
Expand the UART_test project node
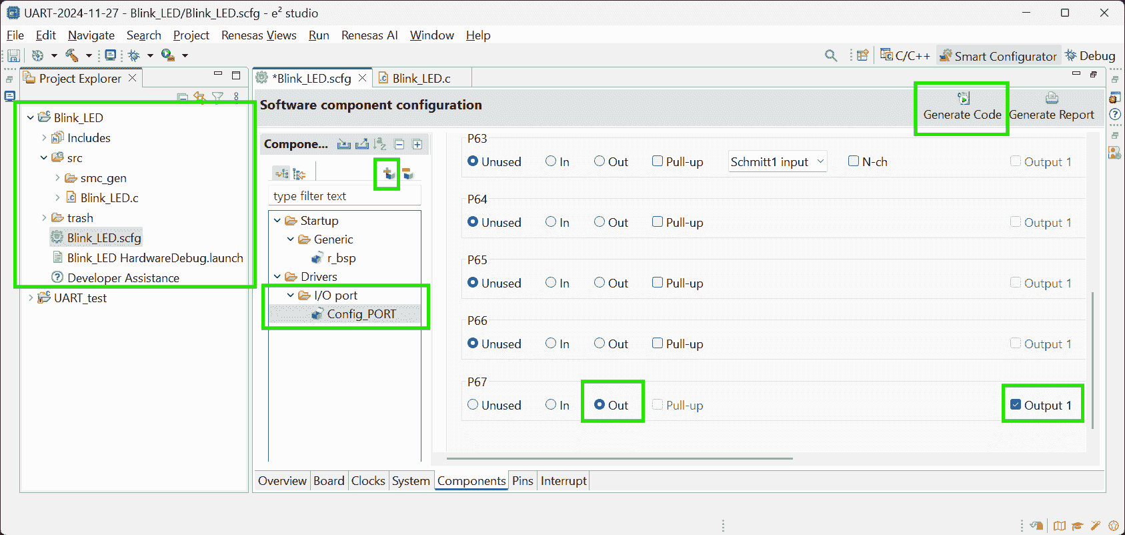coord(31,298)
